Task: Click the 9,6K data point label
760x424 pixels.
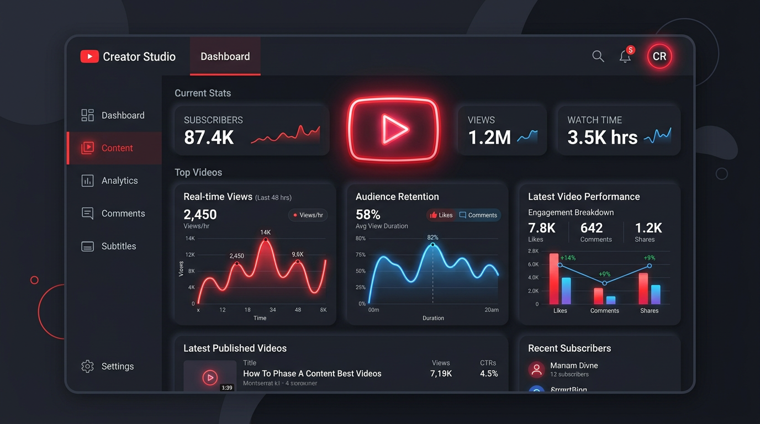Action: (x=298, y=255)
